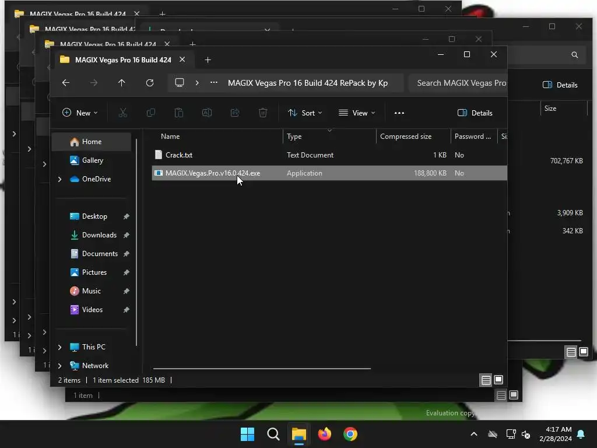The image size is (597, 448).
Task: Expand the This PC tree node
Action: tap(60, 347)
